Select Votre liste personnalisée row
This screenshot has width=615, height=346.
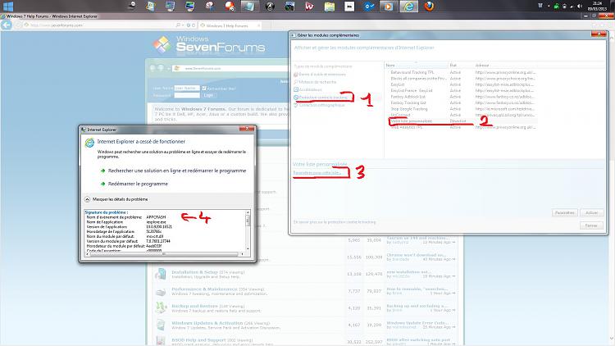(x=462, y=121)
